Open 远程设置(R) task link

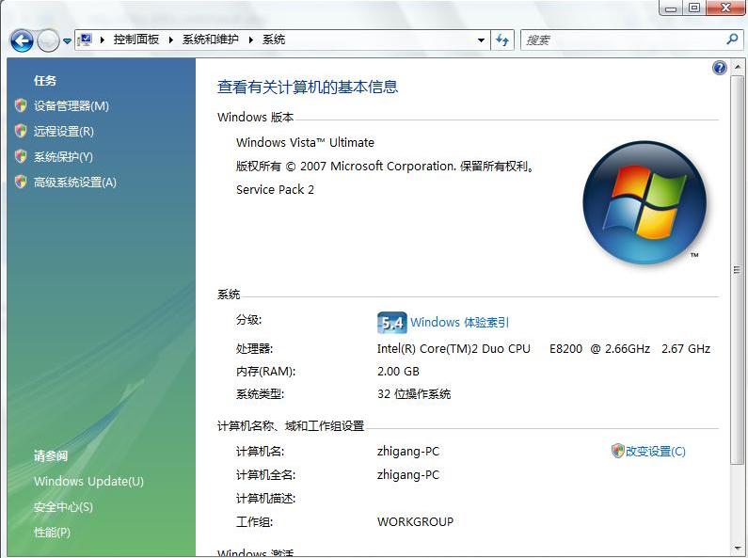click(63, 131)
